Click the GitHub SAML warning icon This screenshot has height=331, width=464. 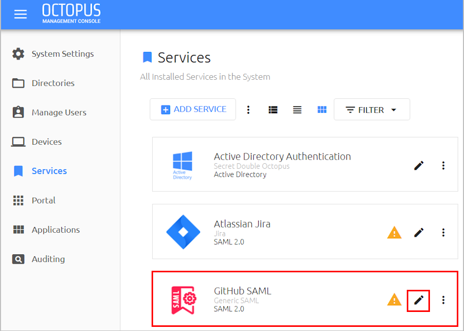(x=394, y=300)
